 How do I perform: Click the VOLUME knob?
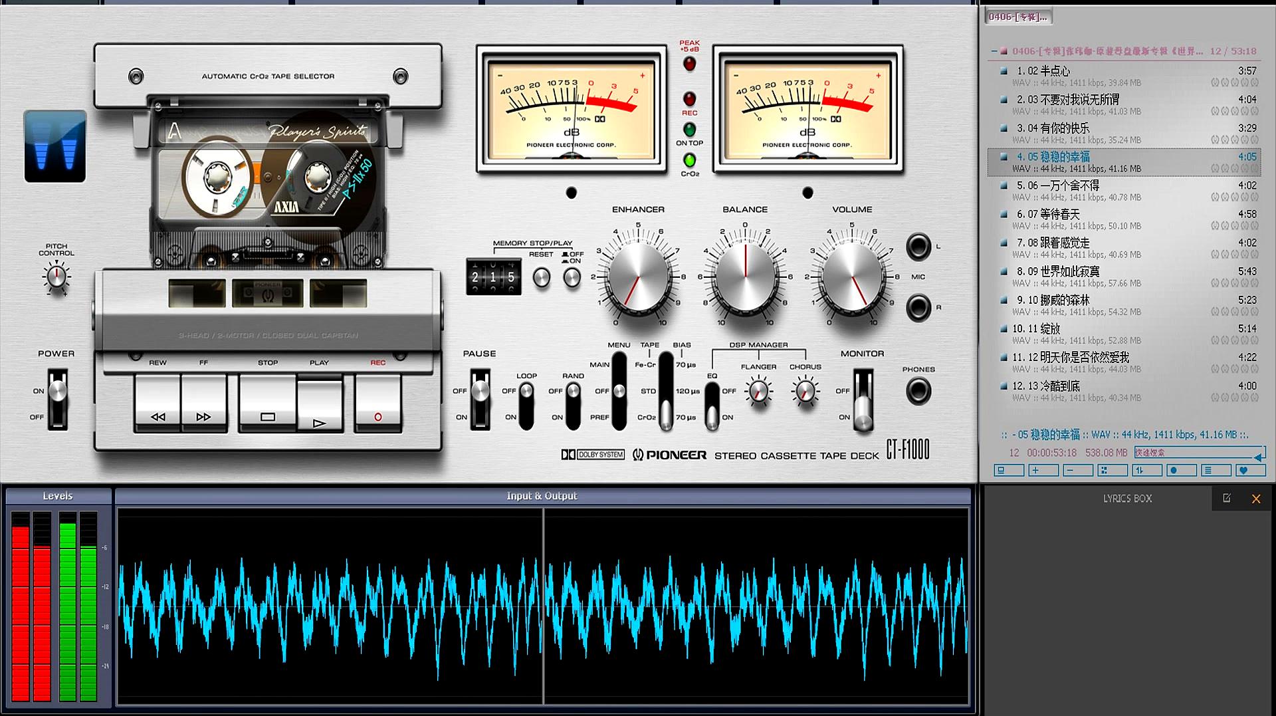(x=852, y=276)
